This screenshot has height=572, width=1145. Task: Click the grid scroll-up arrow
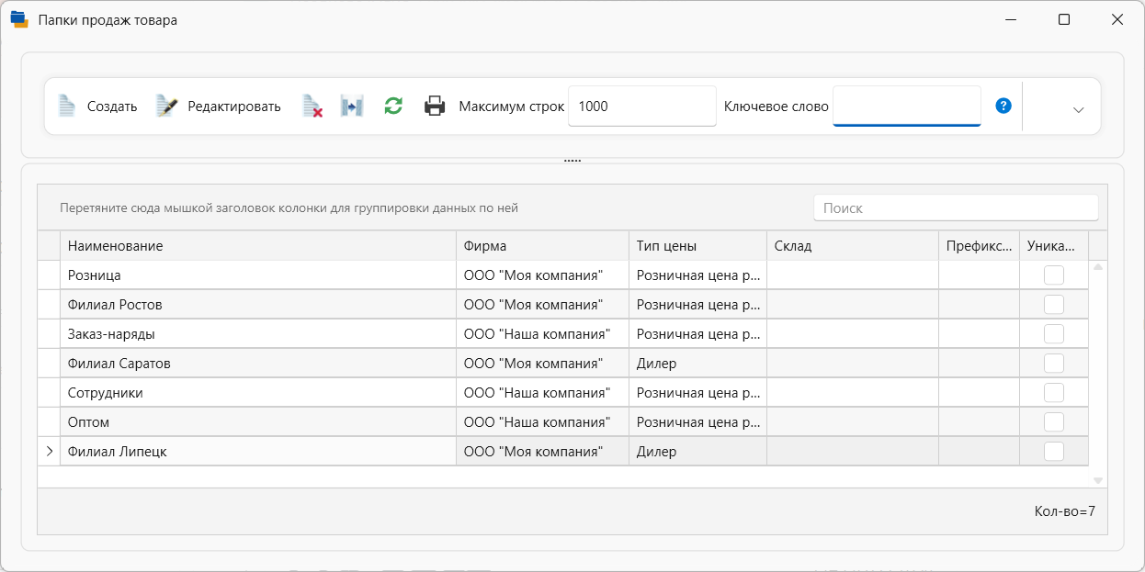pos(1097,267)
